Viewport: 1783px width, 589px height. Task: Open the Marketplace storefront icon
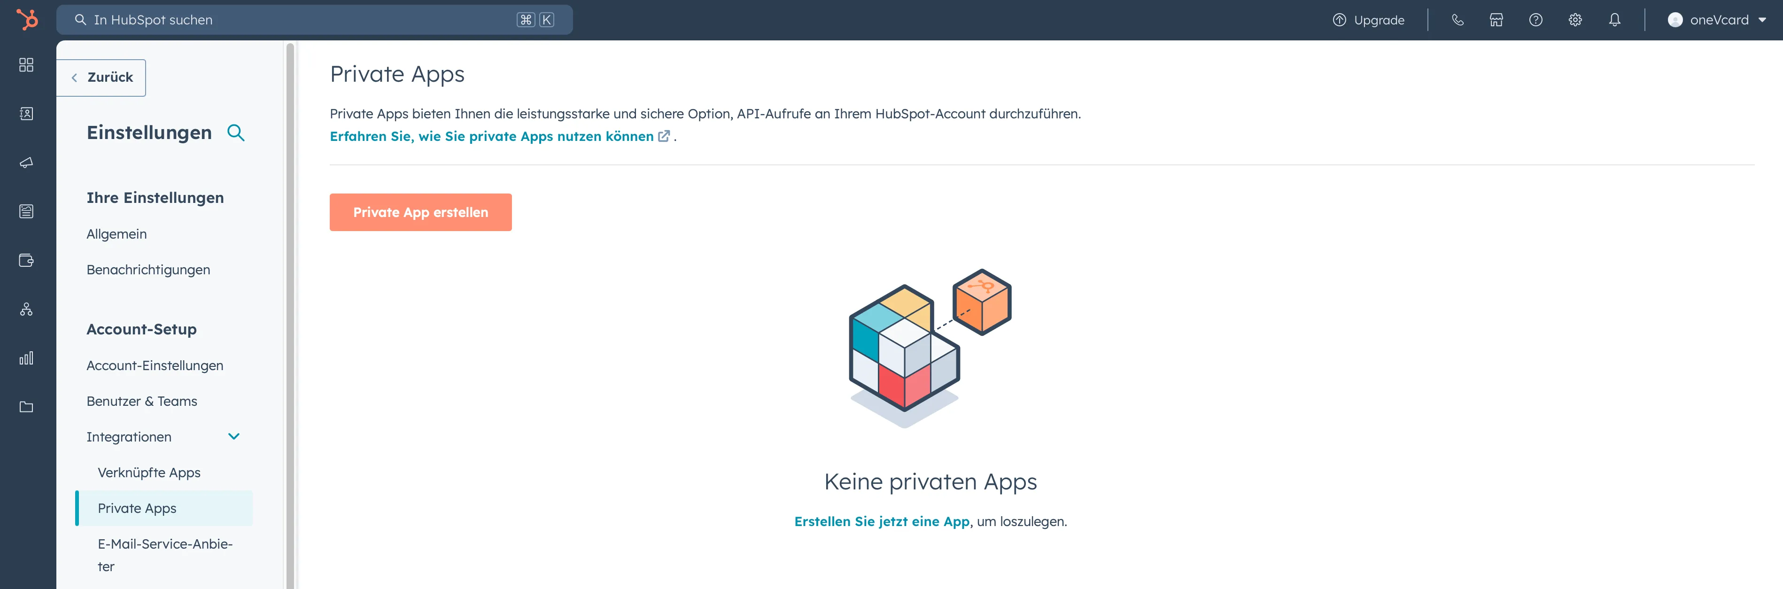(x=1496, y=20)
